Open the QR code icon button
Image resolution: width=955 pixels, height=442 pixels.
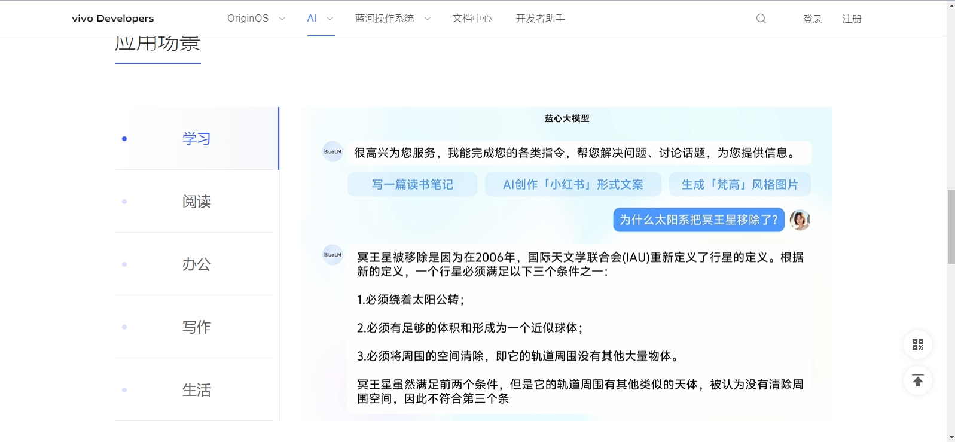[x=918, y=345]
